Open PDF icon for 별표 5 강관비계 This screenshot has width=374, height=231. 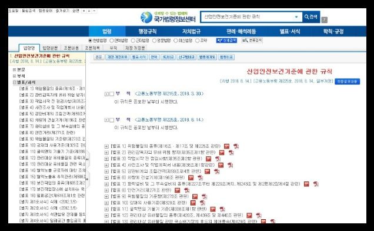coord(216,171)
